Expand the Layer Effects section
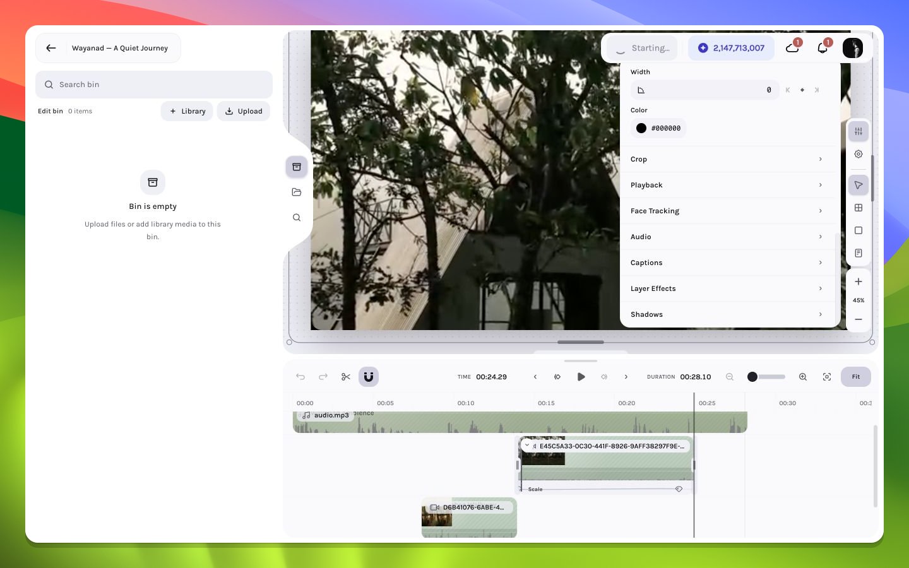This screenshot has height=568, width=909. (x=727, y=288)
